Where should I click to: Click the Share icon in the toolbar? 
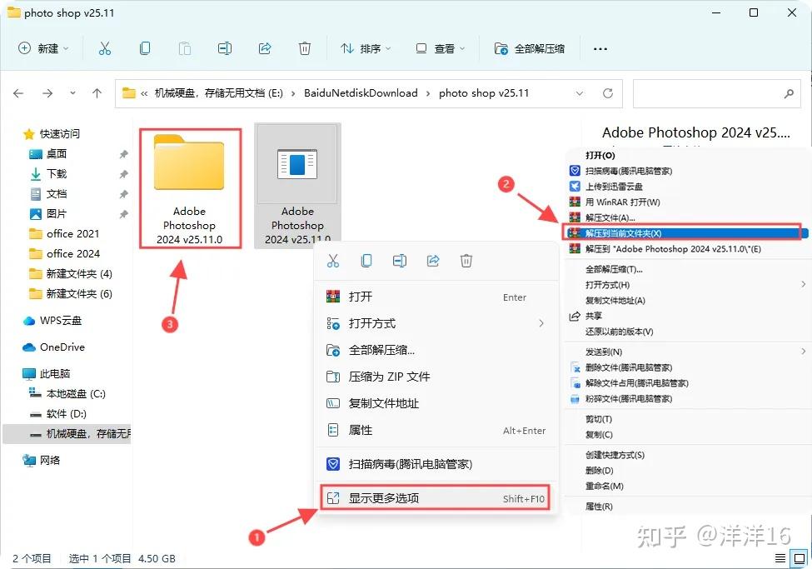pos(265,48)
